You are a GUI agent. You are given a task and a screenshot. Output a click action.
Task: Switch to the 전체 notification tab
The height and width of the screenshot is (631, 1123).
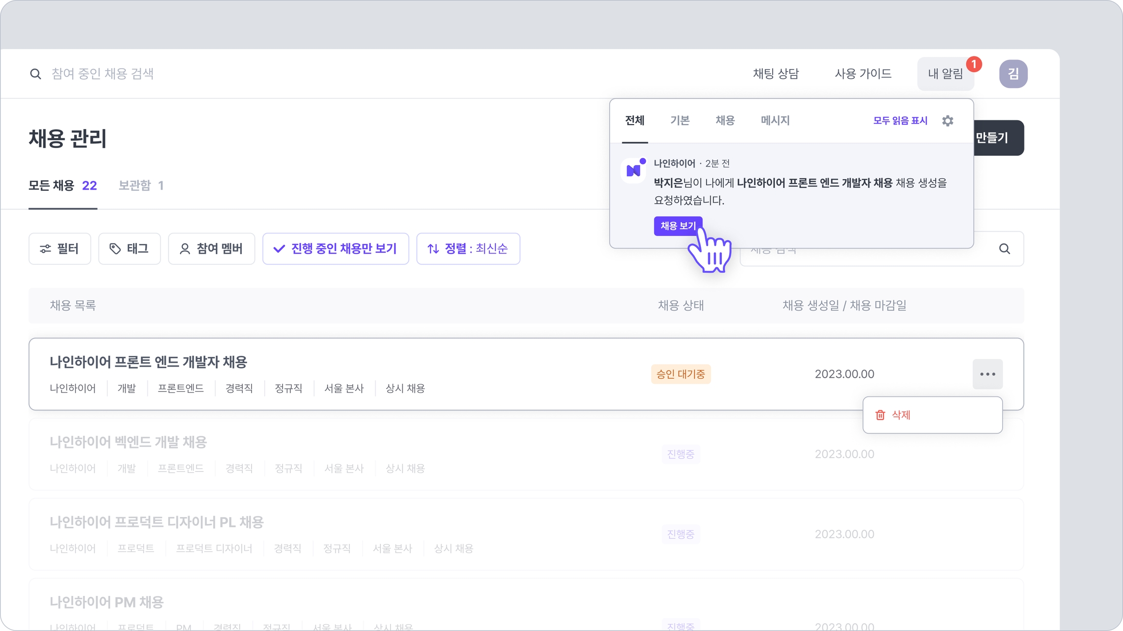pos(635,121)
